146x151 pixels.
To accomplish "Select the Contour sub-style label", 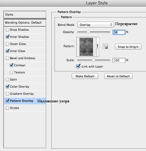I will pos(20,65).
